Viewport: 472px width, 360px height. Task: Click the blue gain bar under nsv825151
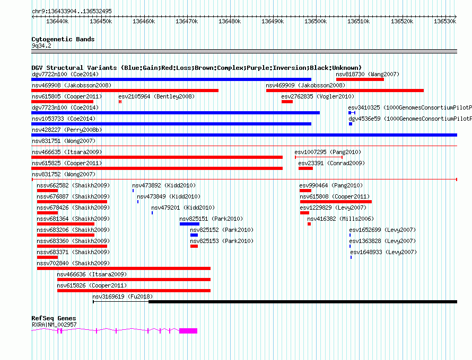(x=190, y=224)
